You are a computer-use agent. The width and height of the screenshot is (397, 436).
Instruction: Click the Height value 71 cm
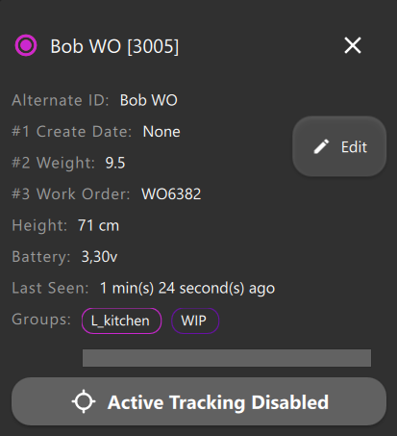(98, 225)
